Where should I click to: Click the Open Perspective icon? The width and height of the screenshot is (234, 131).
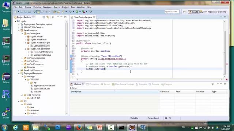pos(184,12)
